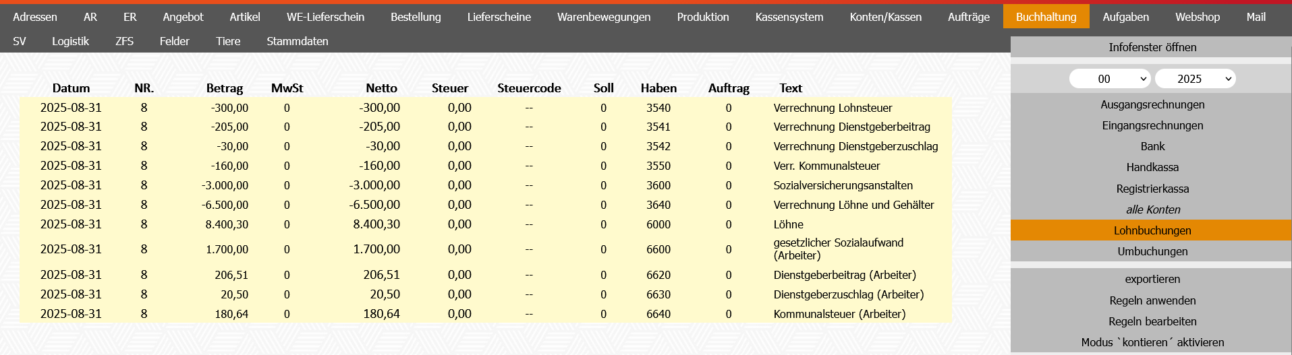Sort by the Betrag column header

(x=224, y=88)
